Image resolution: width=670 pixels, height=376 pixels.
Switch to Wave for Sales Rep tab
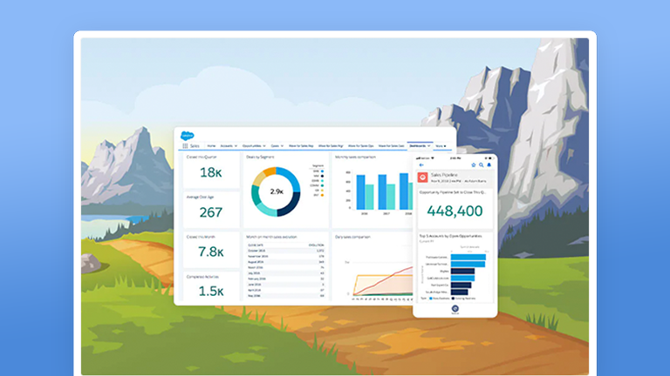301,146
